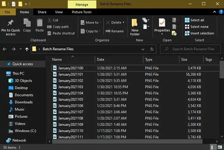
Task: Open the Copy to dropdown
Action: click(x=91, y=31)
